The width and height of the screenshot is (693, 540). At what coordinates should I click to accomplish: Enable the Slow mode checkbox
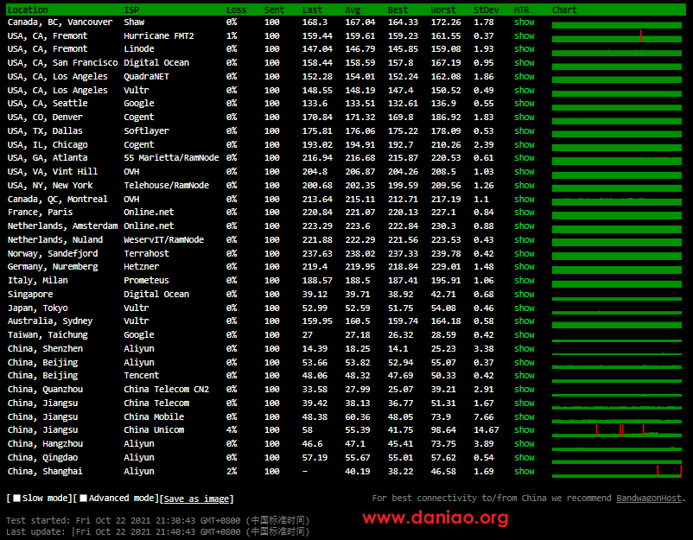coord(16,498)
